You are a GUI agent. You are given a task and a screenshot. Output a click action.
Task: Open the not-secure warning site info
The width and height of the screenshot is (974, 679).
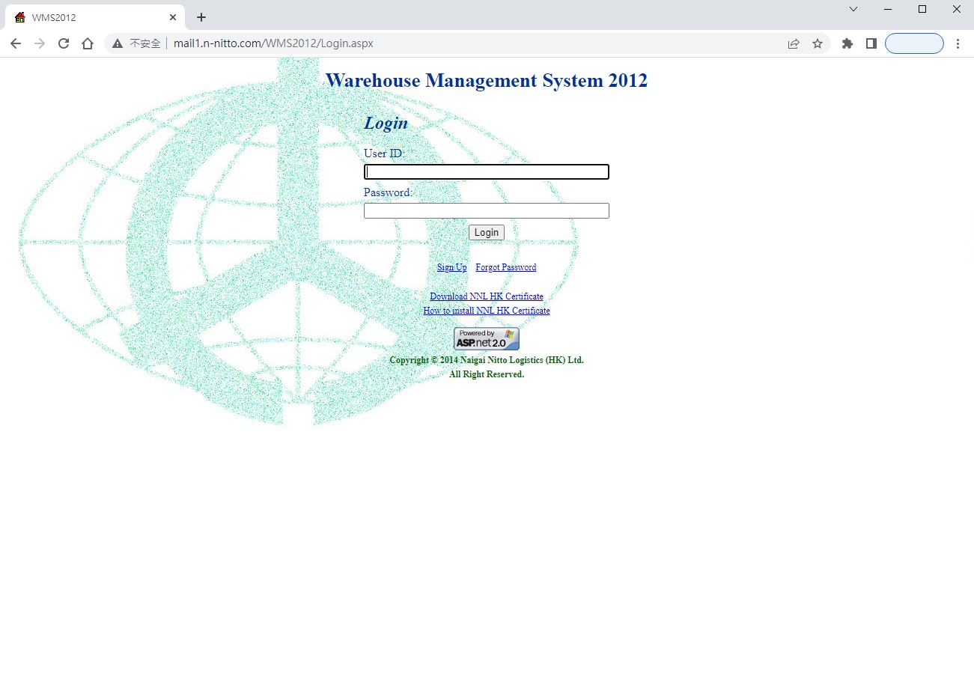pos(136,43)
